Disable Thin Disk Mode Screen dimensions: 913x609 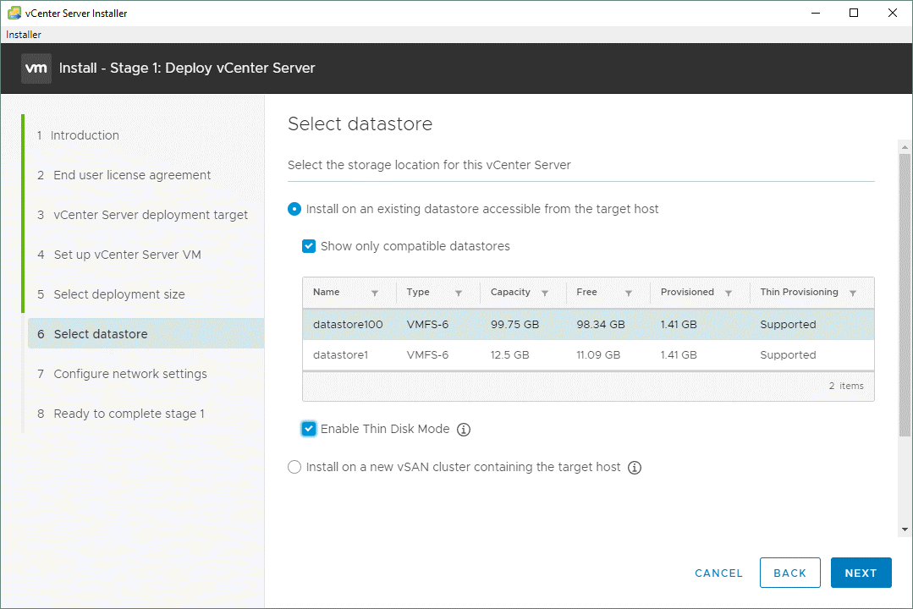308,429
